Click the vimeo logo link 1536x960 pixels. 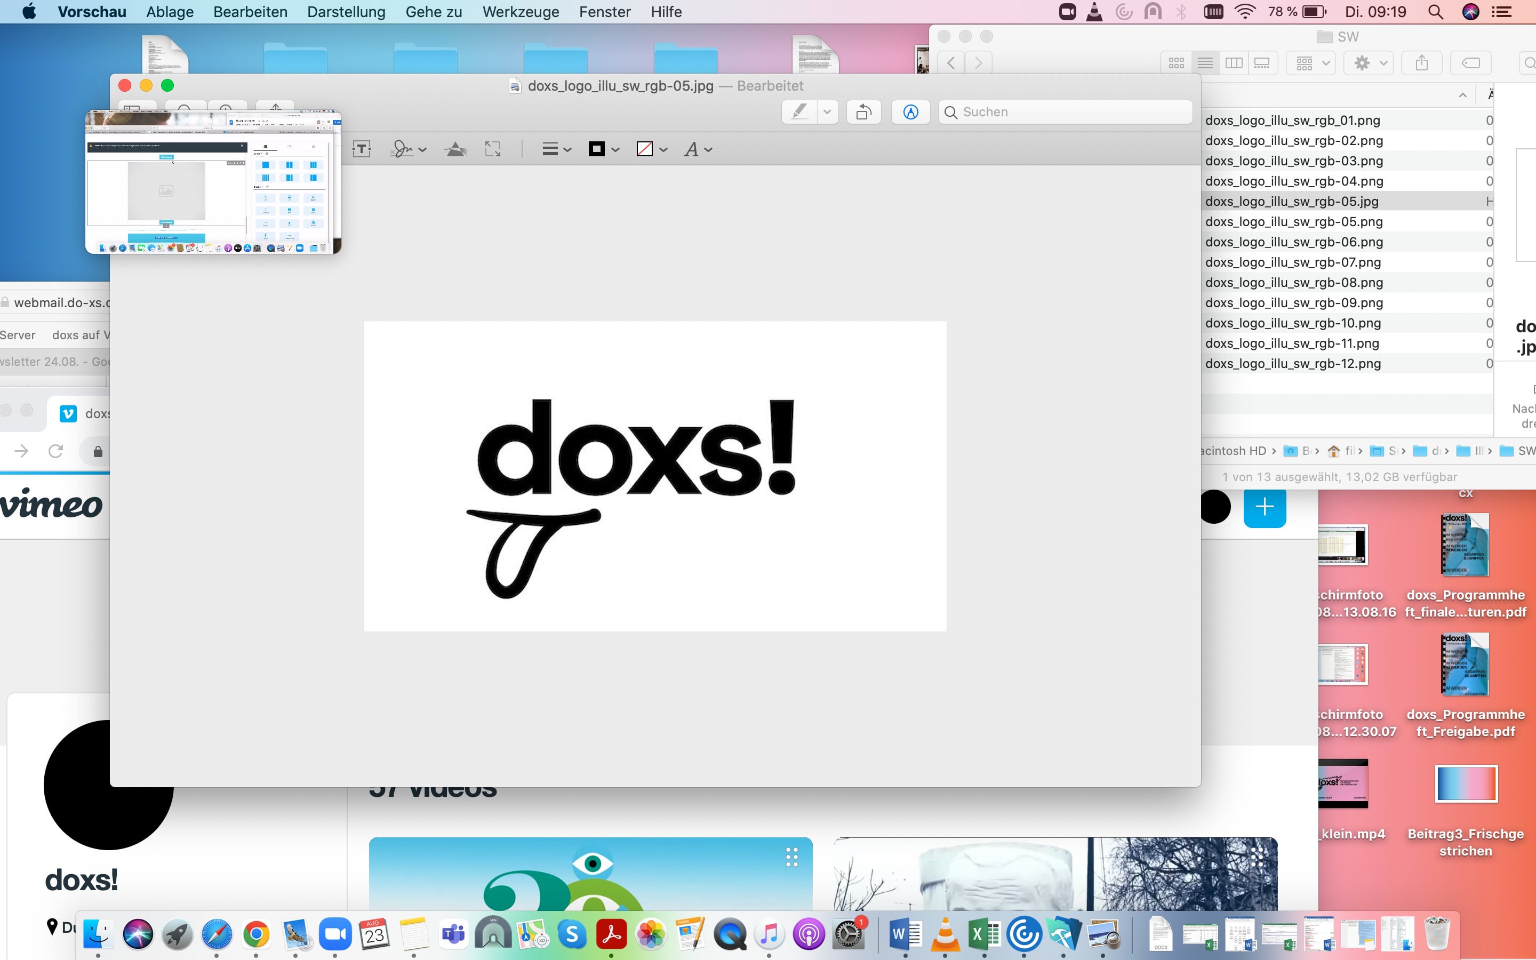click(x=51, y=505)
